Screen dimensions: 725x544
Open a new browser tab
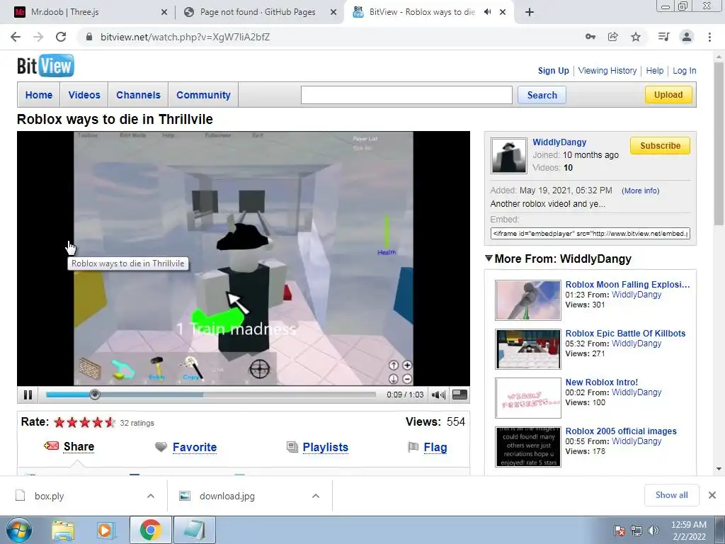click(x=530, y=12)
